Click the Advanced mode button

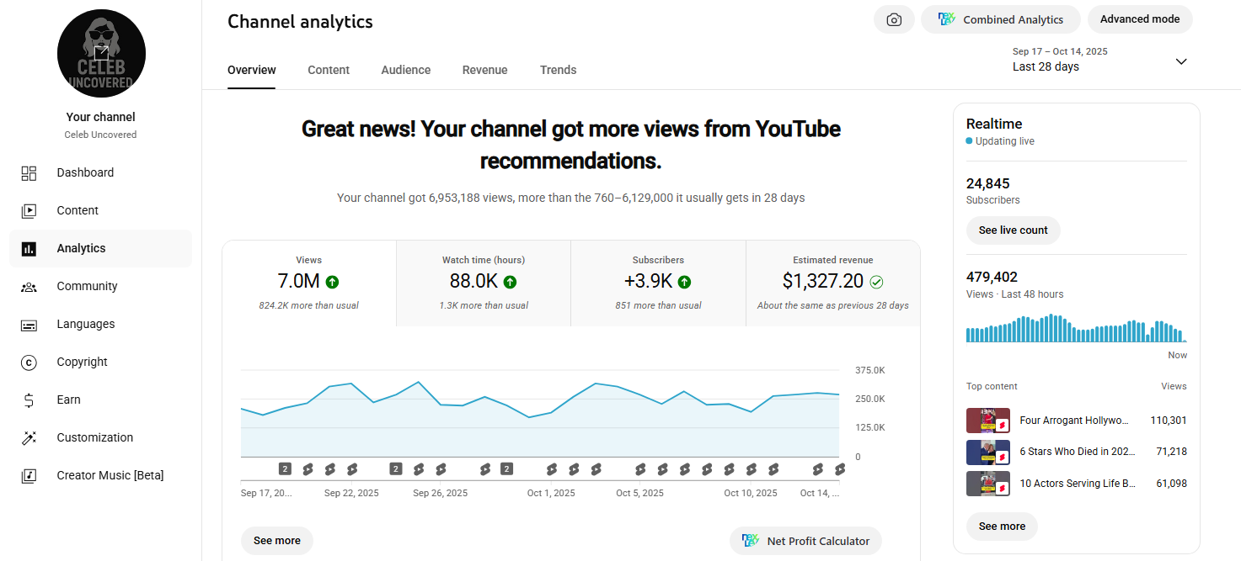click(x=1140, y=19)
